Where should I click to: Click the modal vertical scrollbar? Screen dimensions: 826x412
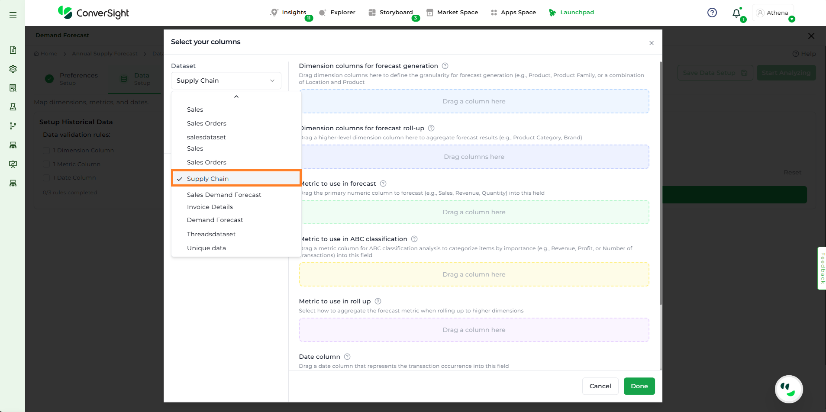coord(660,182)
